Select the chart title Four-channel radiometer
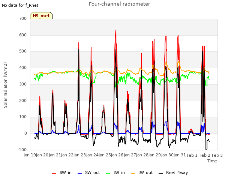 tap(119, 4)
